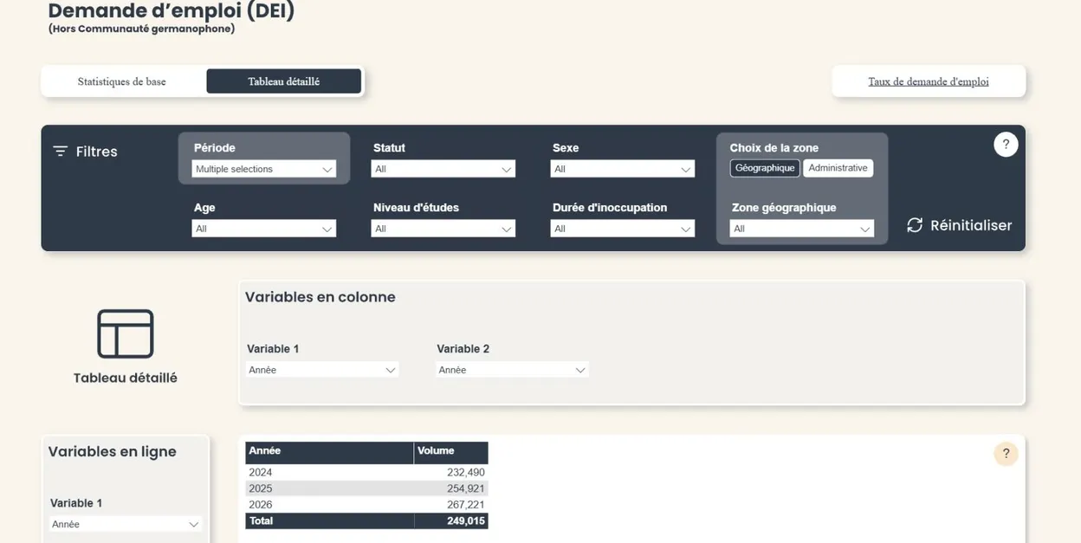
Task: Expand the column Variable 2 dropdown
Action: coord(512,370)
